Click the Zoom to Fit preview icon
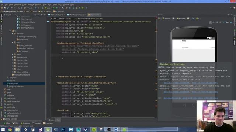236x132 pixels. [x=211, y=22]
